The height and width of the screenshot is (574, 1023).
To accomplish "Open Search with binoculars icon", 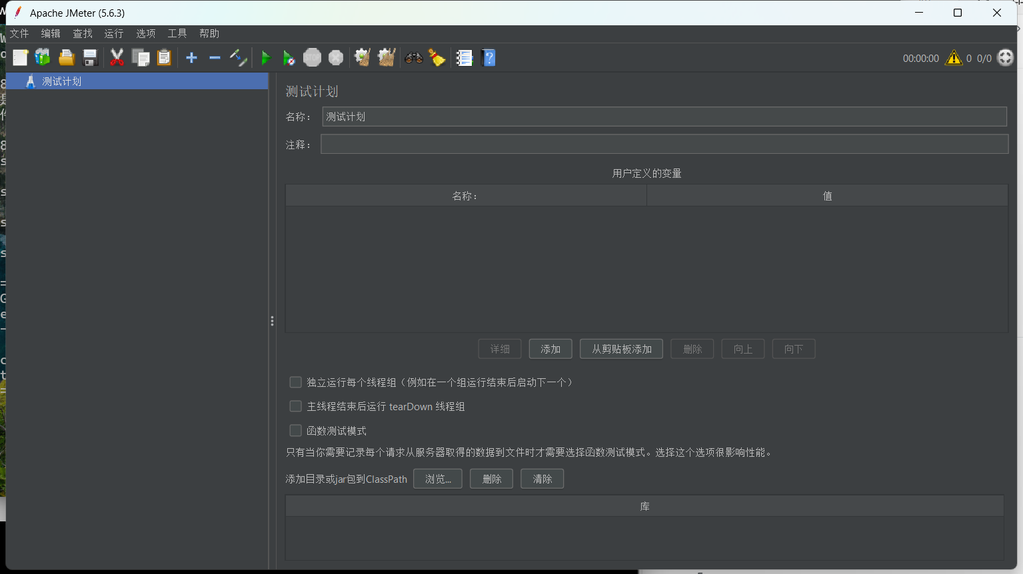I will point(414,58).
